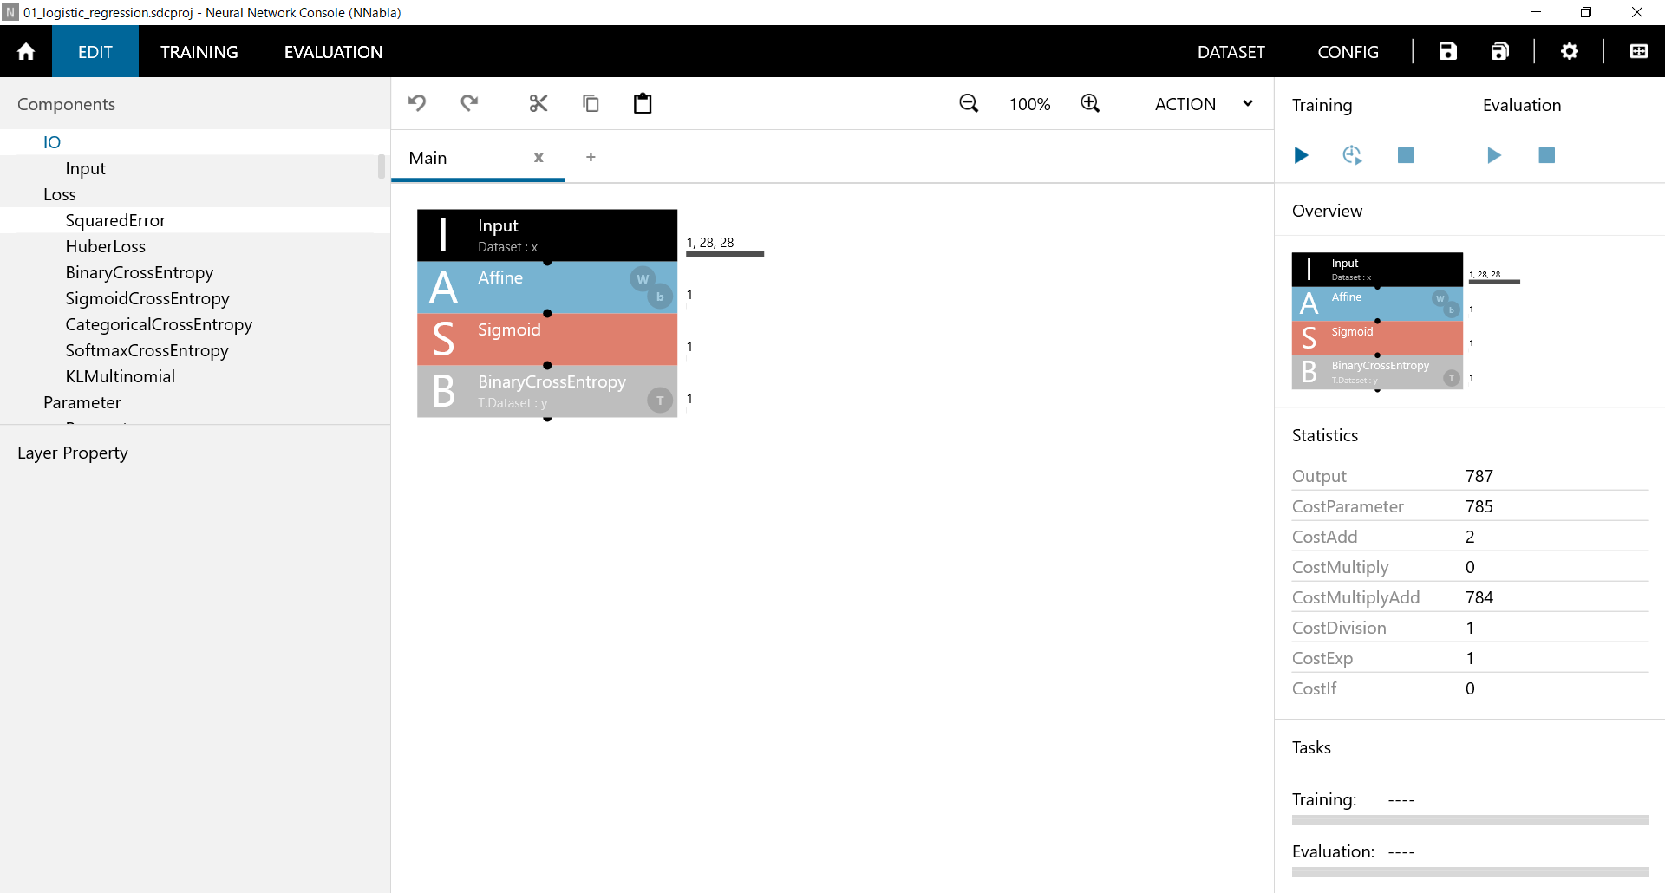Select the Sigmoid layer on canvas
Screen dimensions: 1665x893
[x=546, y=339]
